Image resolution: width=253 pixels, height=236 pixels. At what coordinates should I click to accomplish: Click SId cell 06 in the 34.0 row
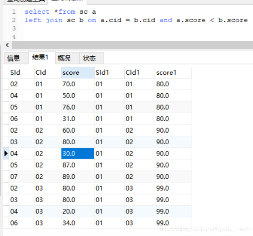pyautogui.click(x=22, y=223)
